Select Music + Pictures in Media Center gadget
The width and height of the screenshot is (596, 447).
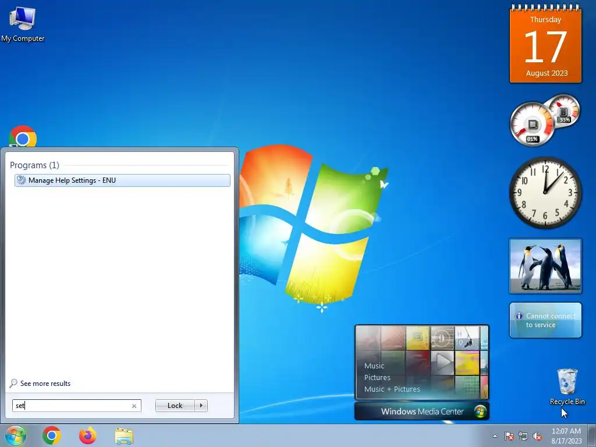pos(392,389)
